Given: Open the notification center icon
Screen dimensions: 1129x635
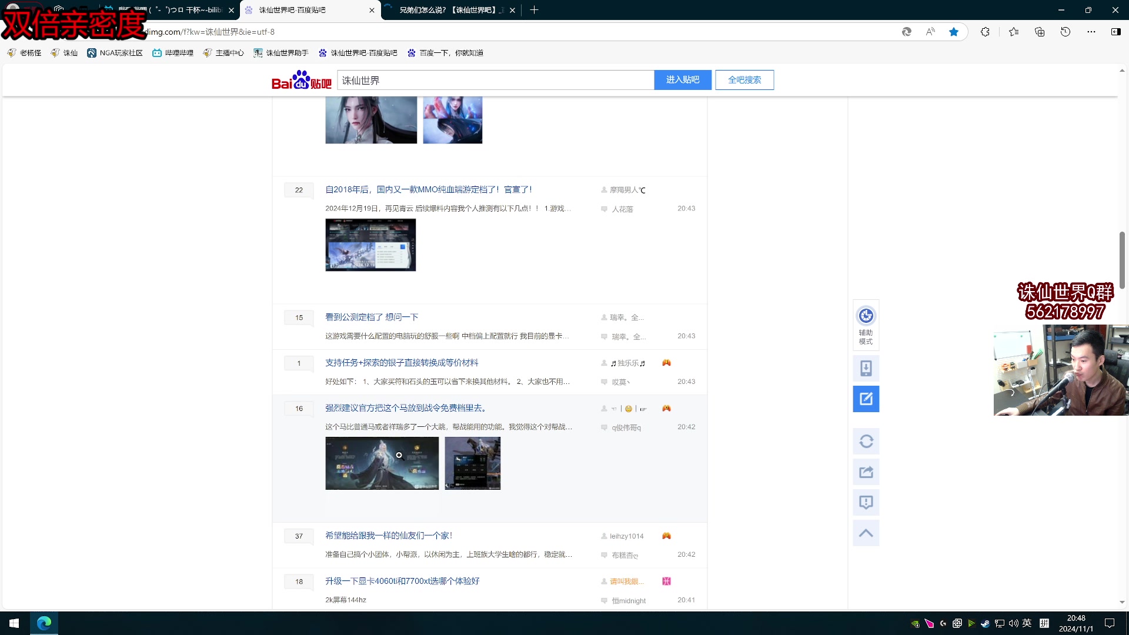Looking at the screenshot, I should point(1110,623).
